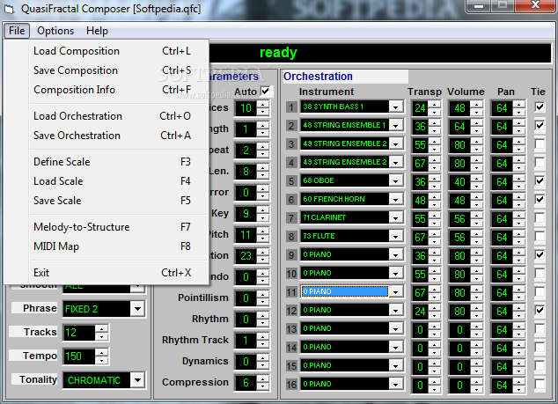
Task: Choose Define Scale in the menu
Action: (x=112, y=162)
